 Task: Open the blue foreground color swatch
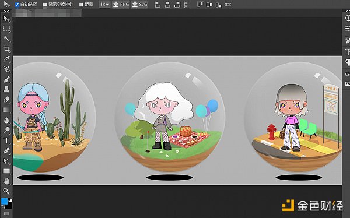(x=4, y=201)
